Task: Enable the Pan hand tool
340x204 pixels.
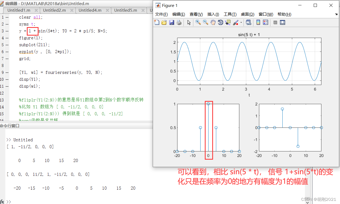Action: 213,23
